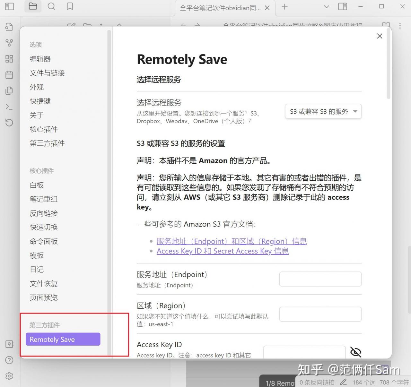Click the settings content scrollbar
Viewport: 411px width, 387px height.
click(x=389, y=64)
